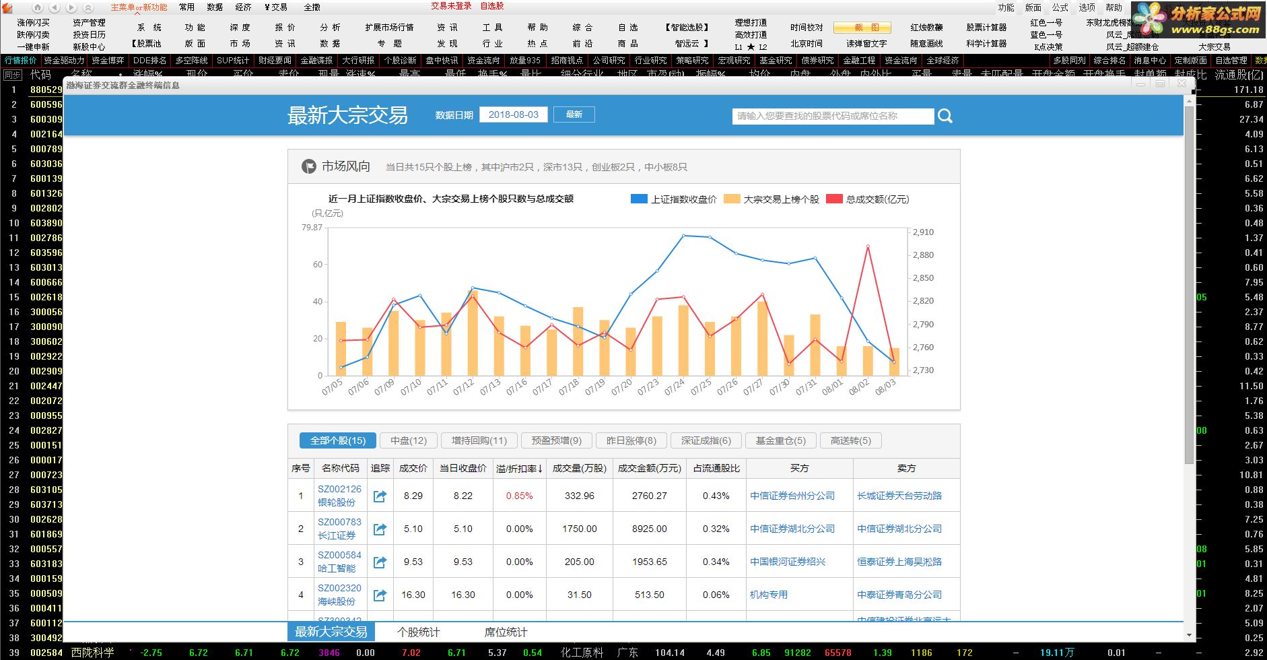Select the 基金重仓(5) filter tab
This screenshot has width=1267, height=660.
pos(780,440)
